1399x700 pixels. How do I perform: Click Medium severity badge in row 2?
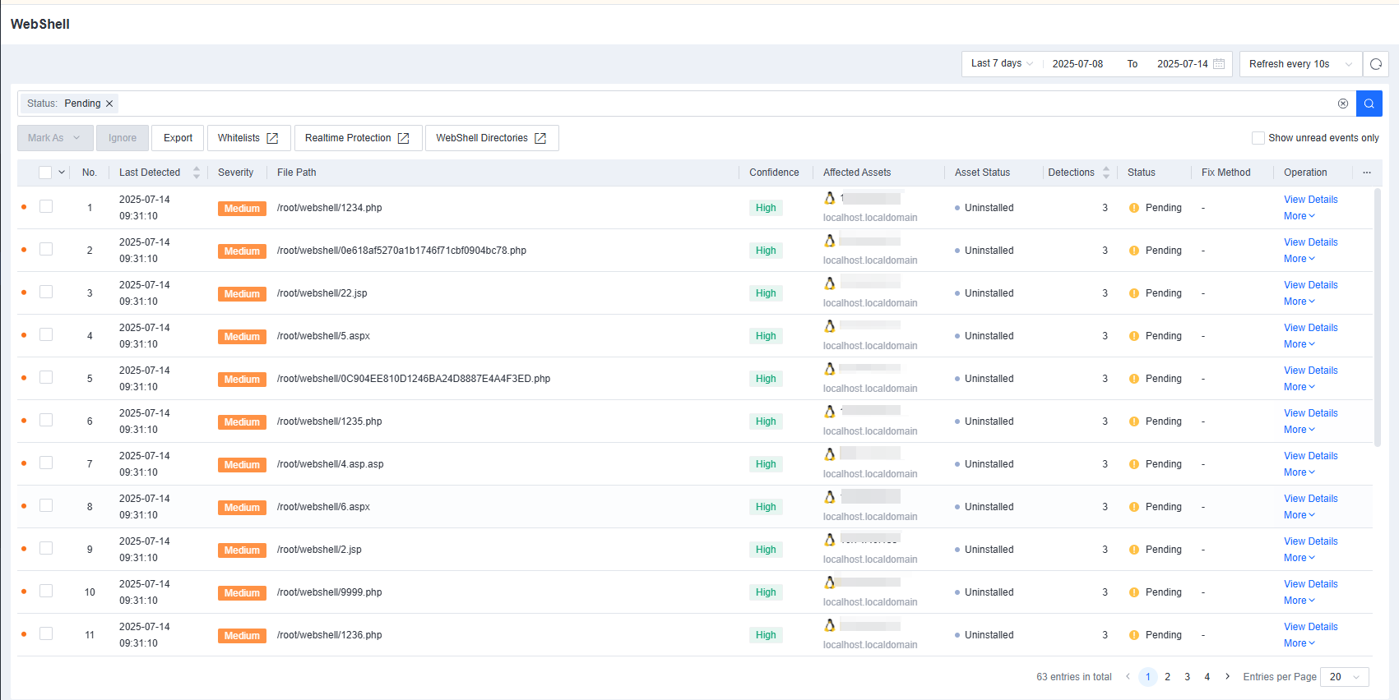coord(242,251)
